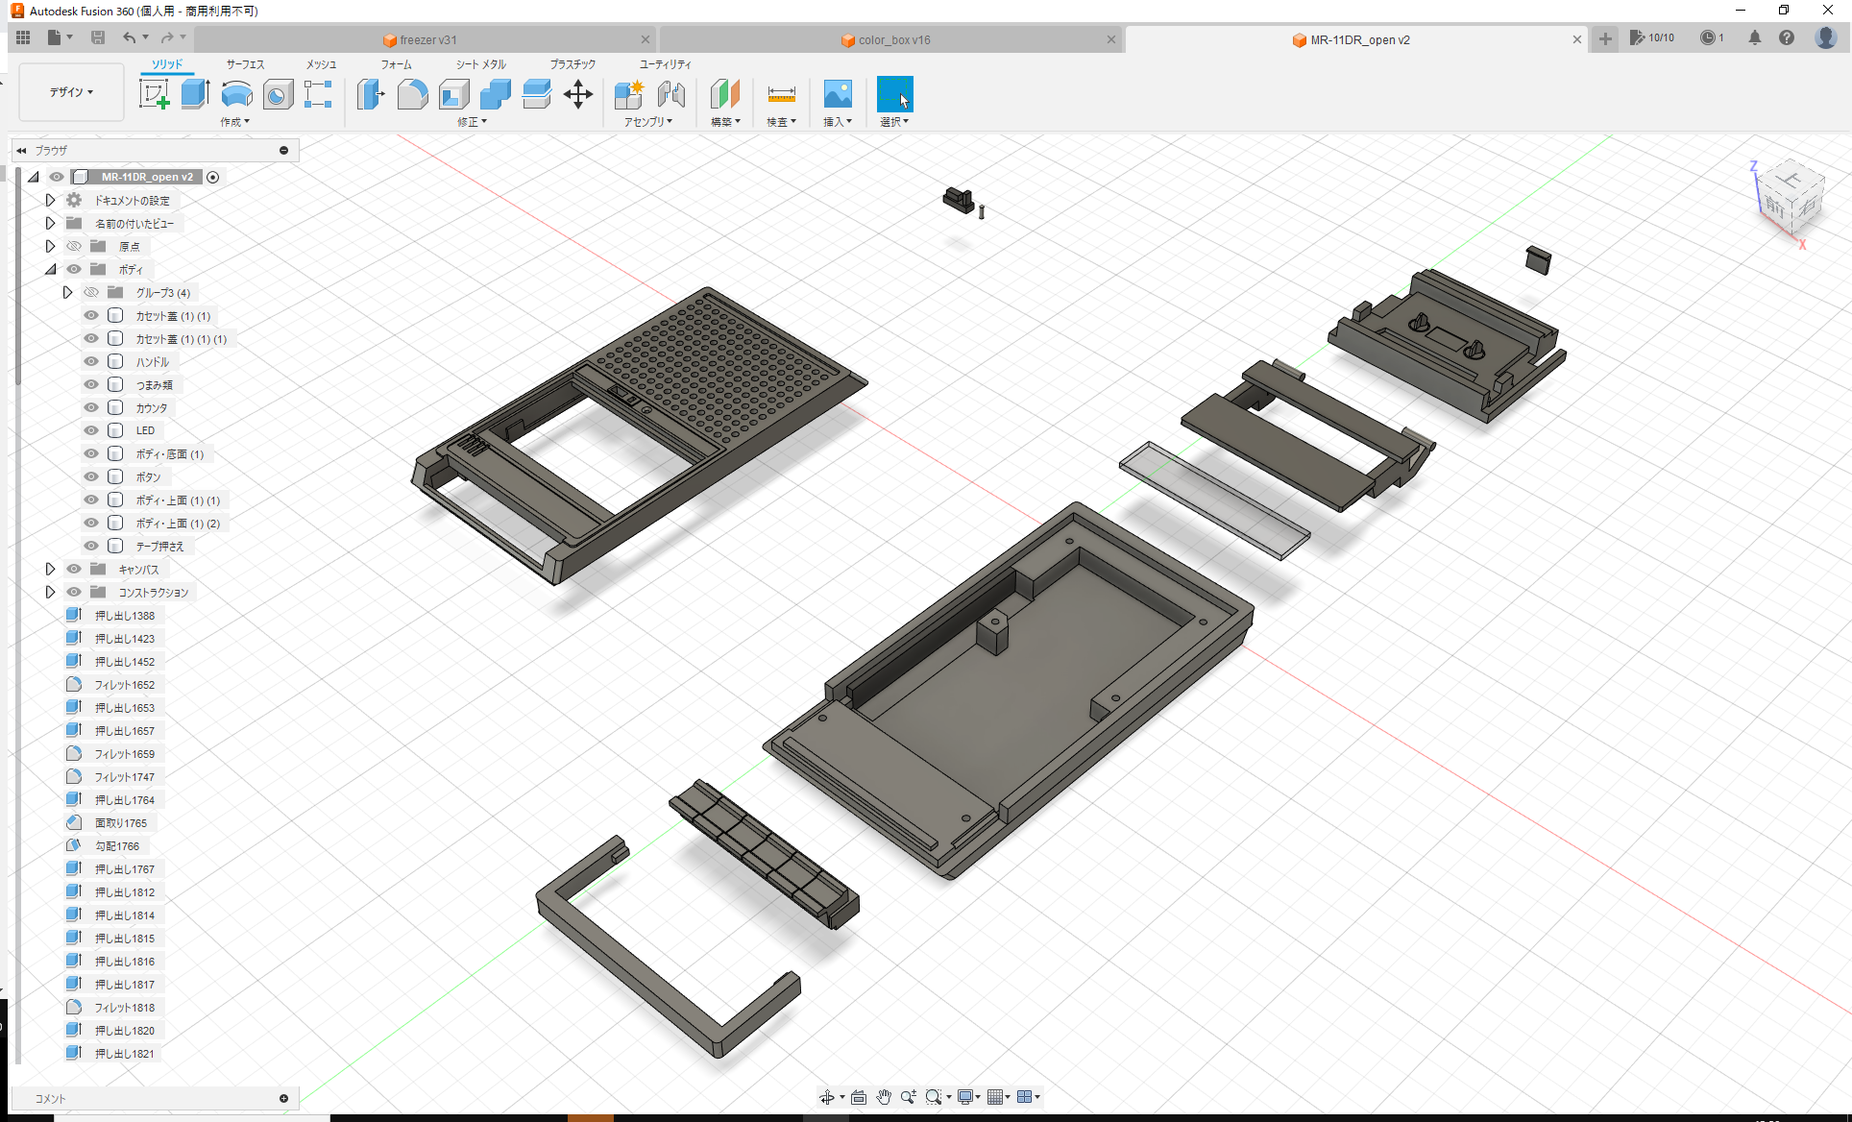Image resolution: width=1852 pixels, height=1122 pixels.
Task: Hide the ハンドル body in the browser
Action: 90,361
